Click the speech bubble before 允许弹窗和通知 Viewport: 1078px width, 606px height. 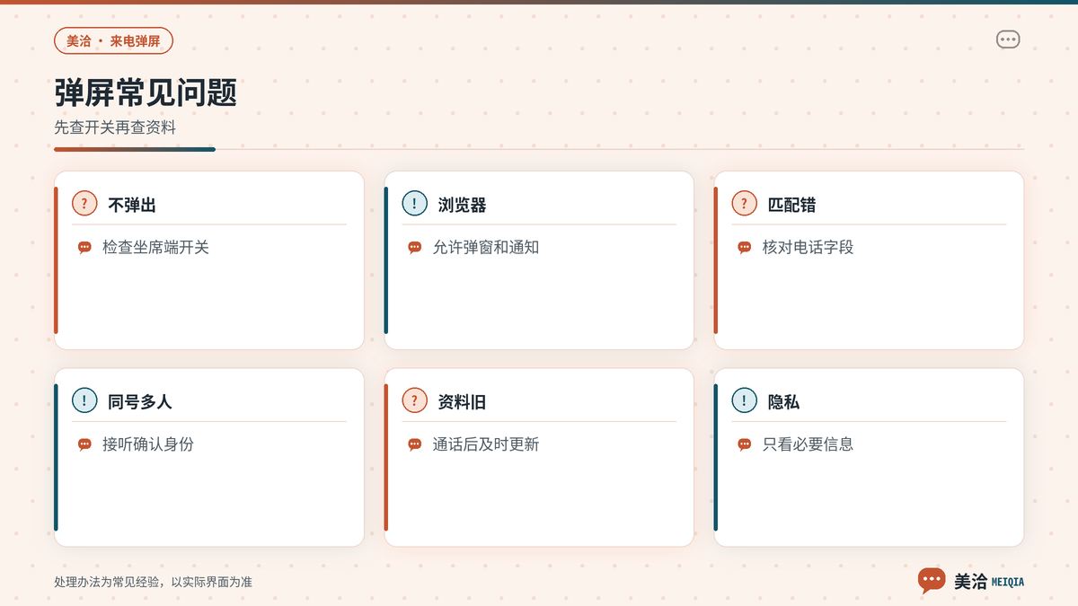click(x=414, y=248)
